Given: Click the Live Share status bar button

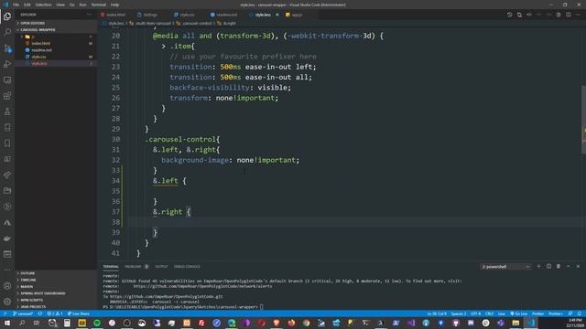Looking at the screenshot, I should coord(79,313).
